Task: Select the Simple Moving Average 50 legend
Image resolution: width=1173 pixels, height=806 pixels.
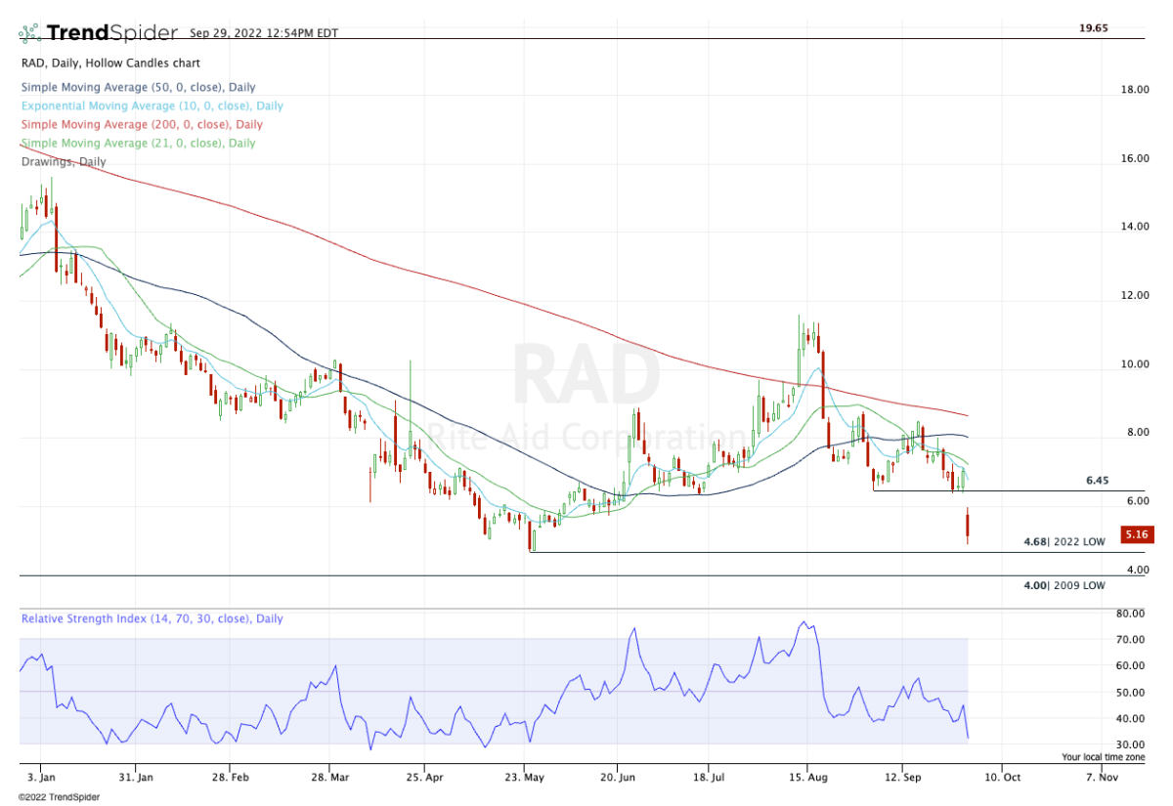Action: (138, 87)
